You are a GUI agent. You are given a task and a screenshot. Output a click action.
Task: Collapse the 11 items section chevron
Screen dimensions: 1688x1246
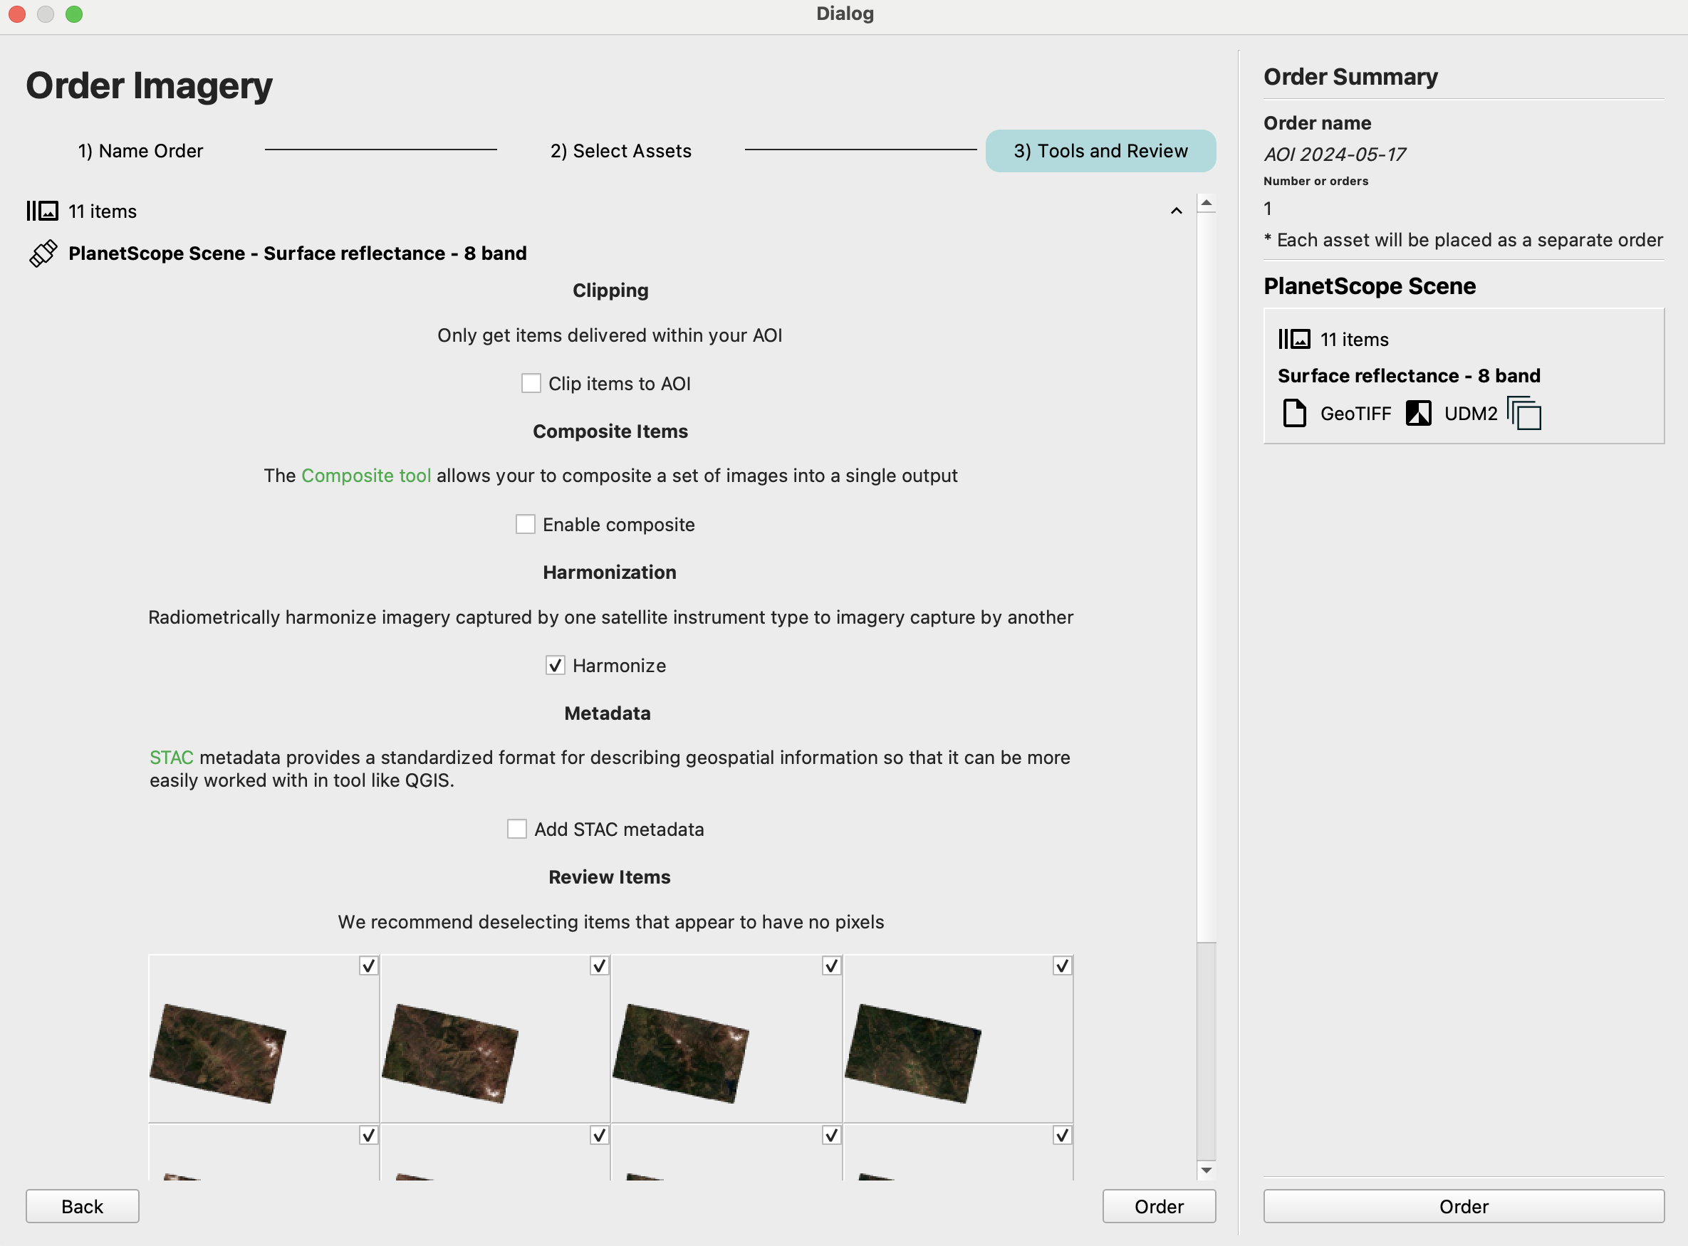coord(1176,211)
